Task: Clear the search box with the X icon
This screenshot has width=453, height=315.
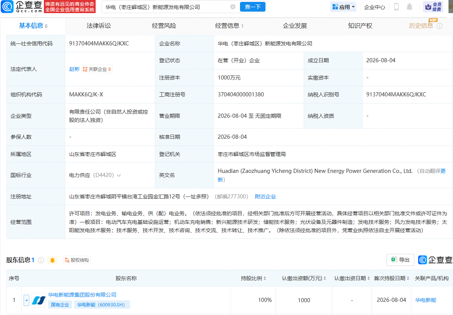Action: click(233, 7)
